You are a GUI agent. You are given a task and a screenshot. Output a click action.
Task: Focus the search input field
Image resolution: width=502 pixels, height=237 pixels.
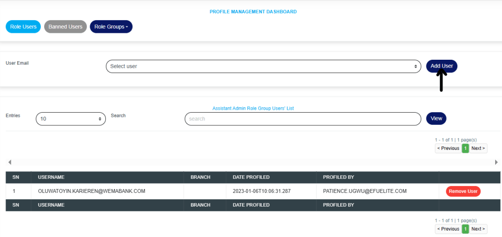tap(302, 118)
